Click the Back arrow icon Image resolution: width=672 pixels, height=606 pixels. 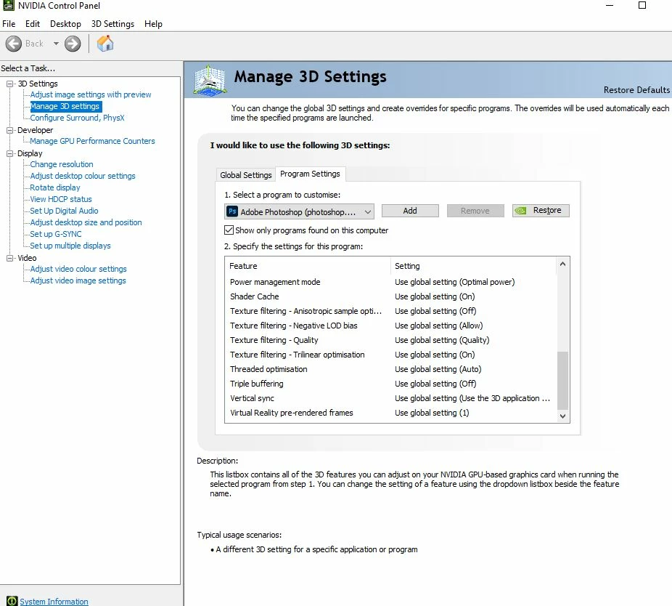click(x=14, y=44)
